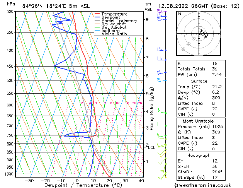Select the 650 pressure level label
The image size is (243, 188).
pos(11,116)
